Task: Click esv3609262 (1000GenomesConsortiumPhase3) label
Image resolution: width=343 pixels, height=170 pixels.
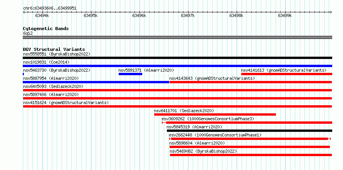Action: click(x=208, y=119)
